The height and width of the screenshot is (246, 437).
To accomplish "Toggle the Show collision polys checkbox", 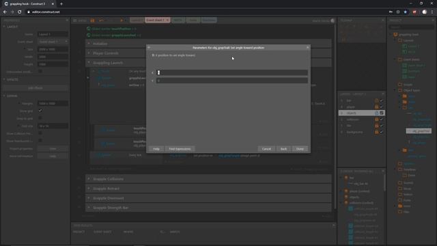I will click(40, 133).
